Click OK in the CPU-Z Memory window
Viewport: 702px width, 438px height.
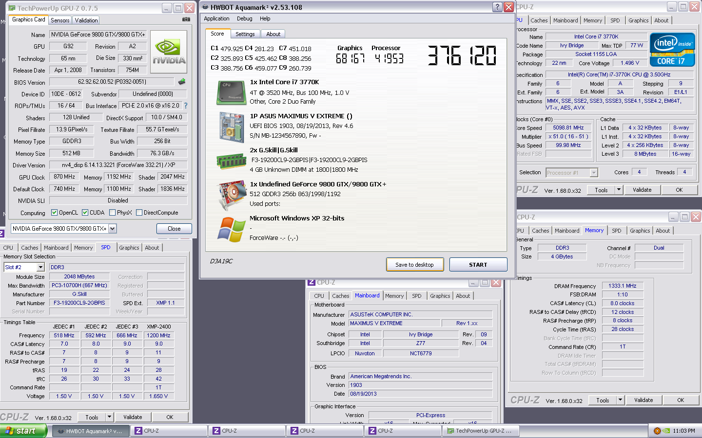point(681,400)
